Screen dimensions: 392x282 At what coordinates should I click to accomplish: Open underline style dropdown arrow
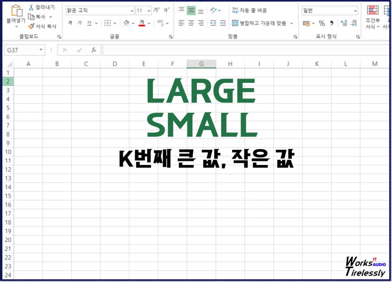click(x=96, y=23)
